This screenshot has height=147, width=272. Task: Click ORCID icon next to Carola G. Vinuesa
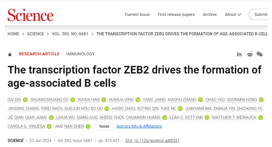tap(49, 127)
